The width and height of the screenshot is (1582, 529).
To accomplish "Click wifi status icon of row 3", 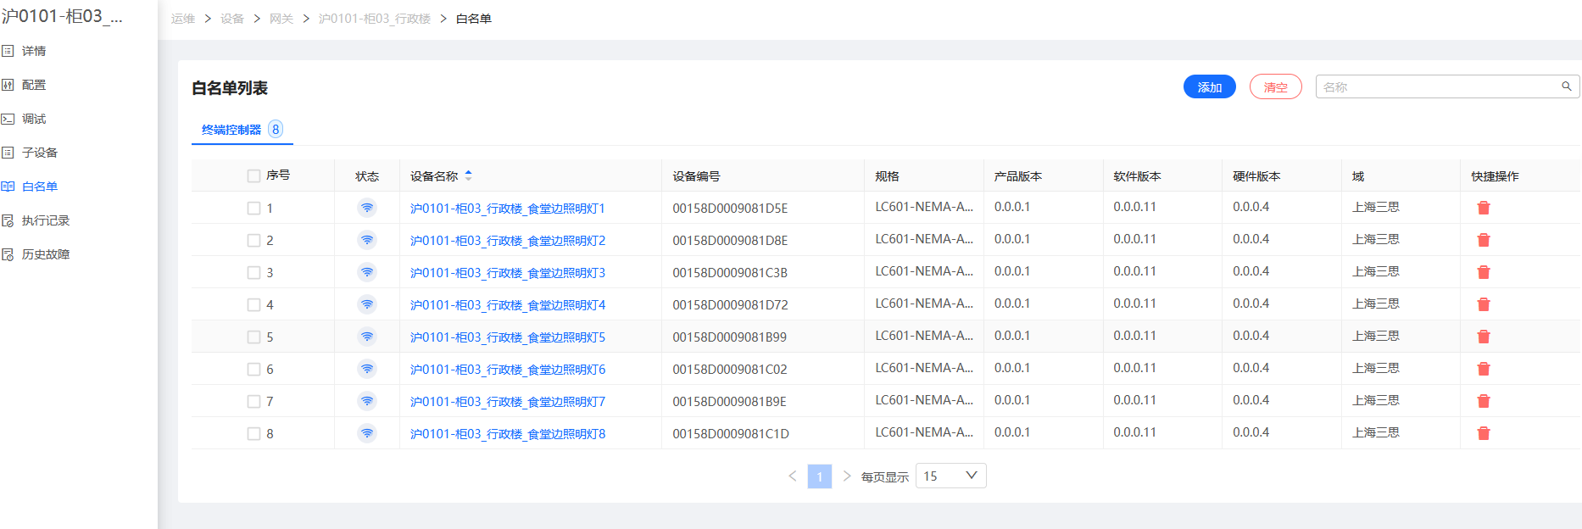I will [367, 272].
